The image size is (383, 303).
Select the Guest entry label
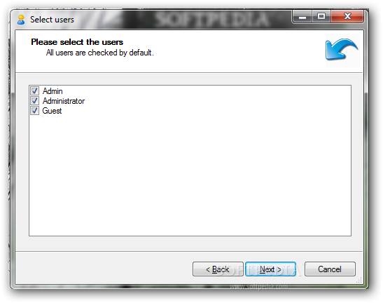52,111
